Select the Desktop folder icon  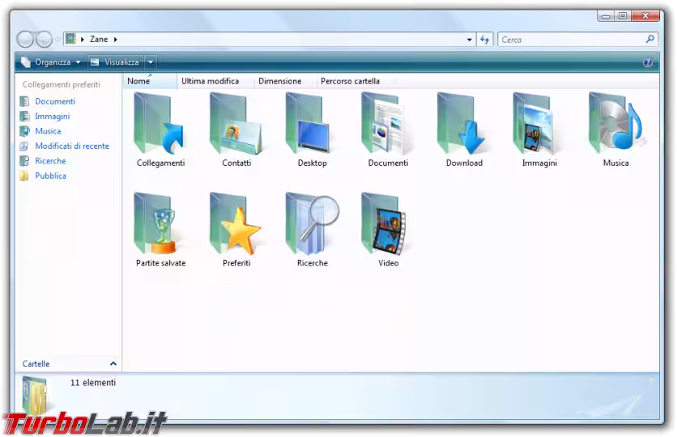312,125
